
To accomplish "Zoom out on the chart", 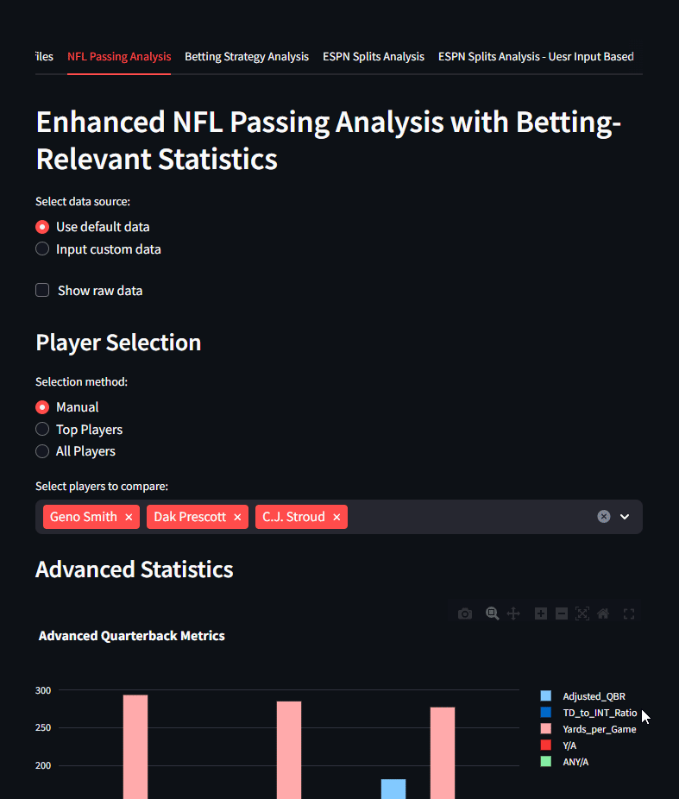I will coord(561,613).
